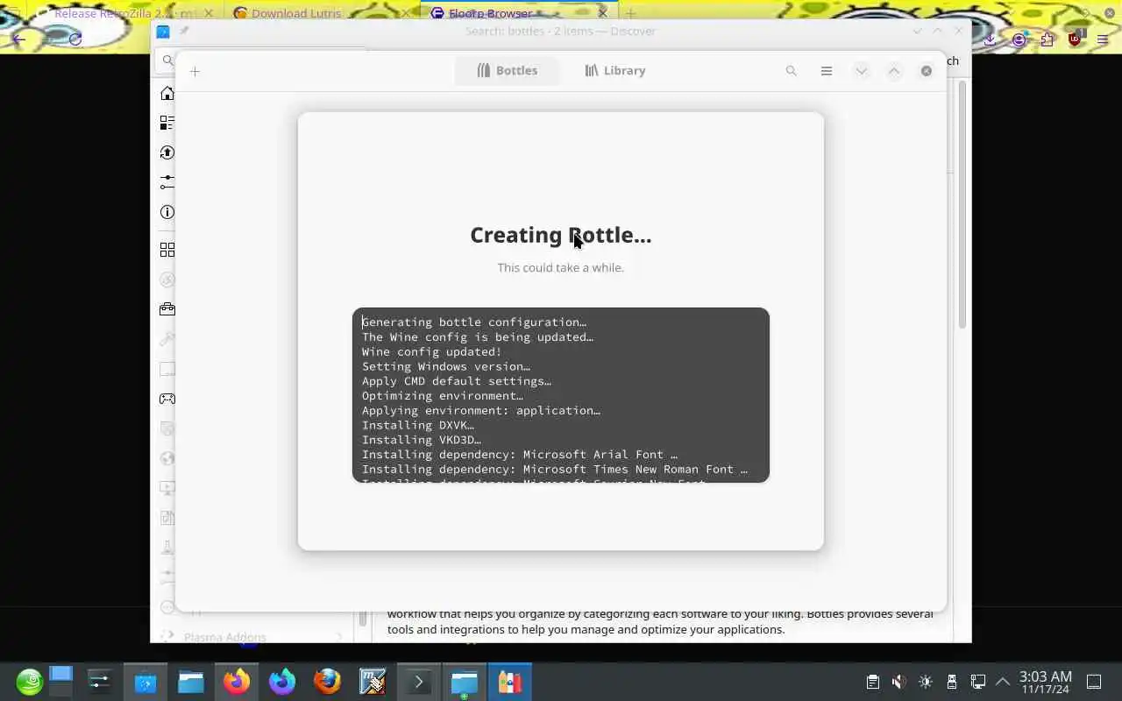1122x701 pixels.
Task: Place cursor in the bottle creation log
Action: point(560,395)
